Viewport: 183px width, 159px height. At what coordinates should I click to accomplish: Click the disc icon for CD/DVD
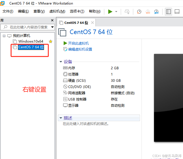click(x=65, y=87)
